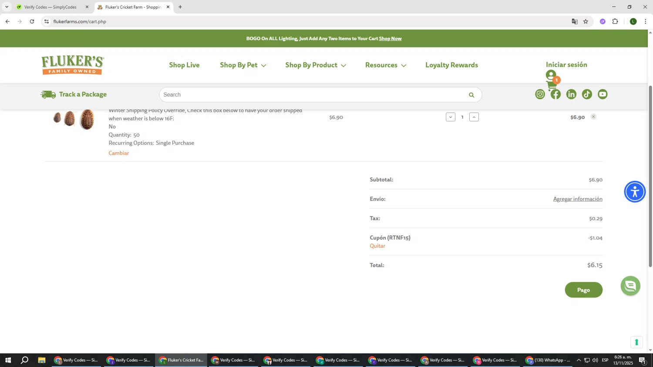Open WhatsApp Chrome window in taskbar
653x367 pixels.
pyautogui.click(x=548, y=360)
